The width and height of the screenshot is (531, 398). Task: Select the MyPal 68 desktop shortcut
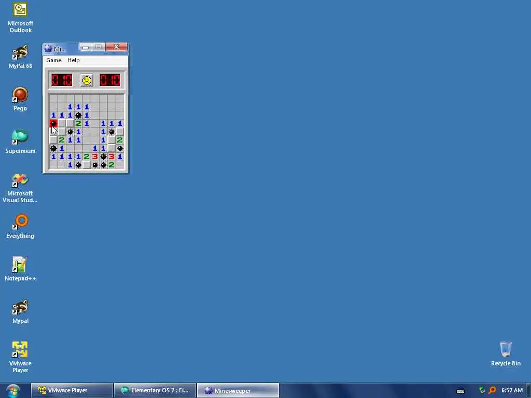pyautogui.click(x=20, y=56)
